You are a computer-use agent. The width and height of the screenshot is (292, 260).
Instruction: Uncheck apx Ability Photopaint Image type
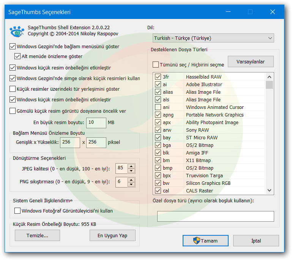click(158, 122)
